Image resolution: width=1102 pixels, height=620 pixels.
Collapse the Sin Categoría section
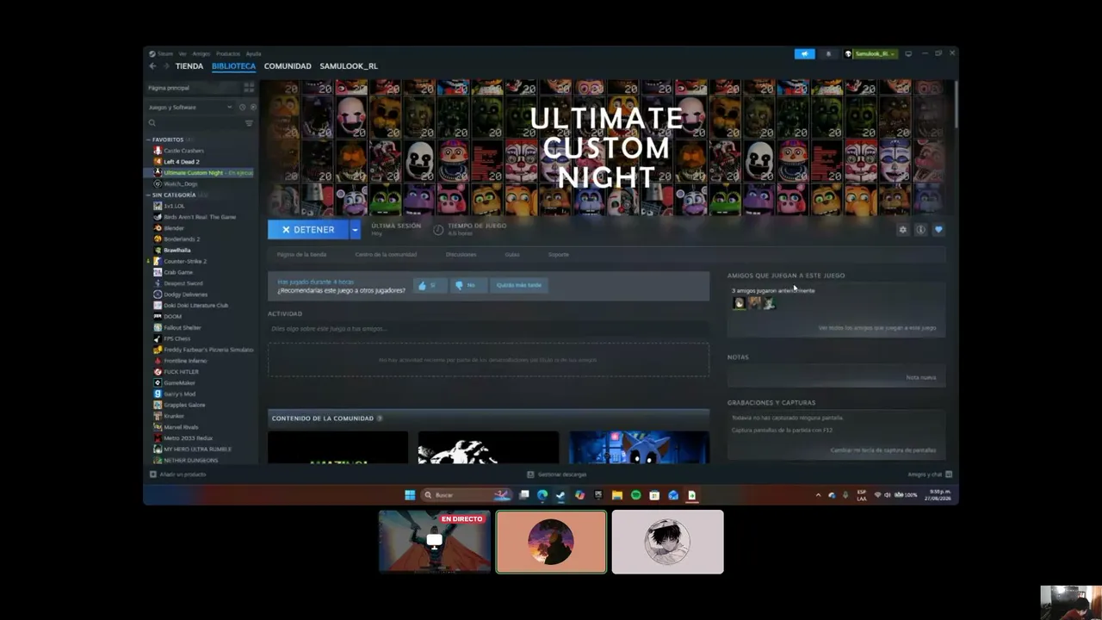pos(148,195)
